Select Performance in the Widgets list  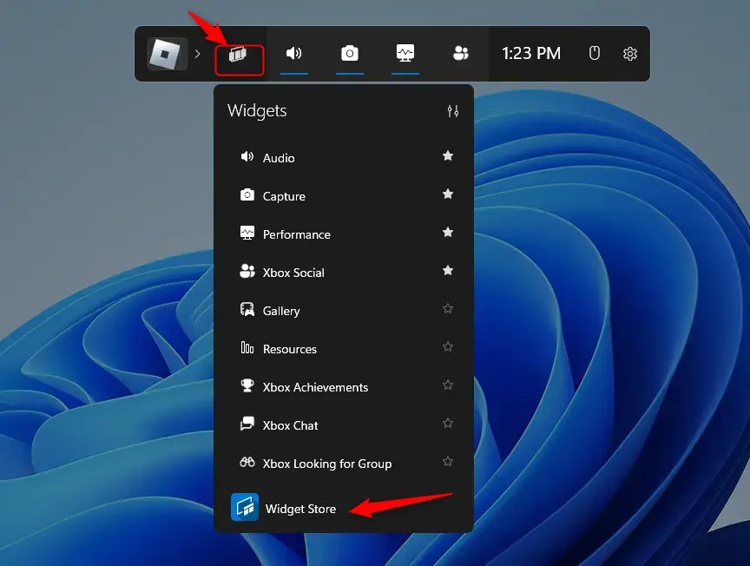344,234
